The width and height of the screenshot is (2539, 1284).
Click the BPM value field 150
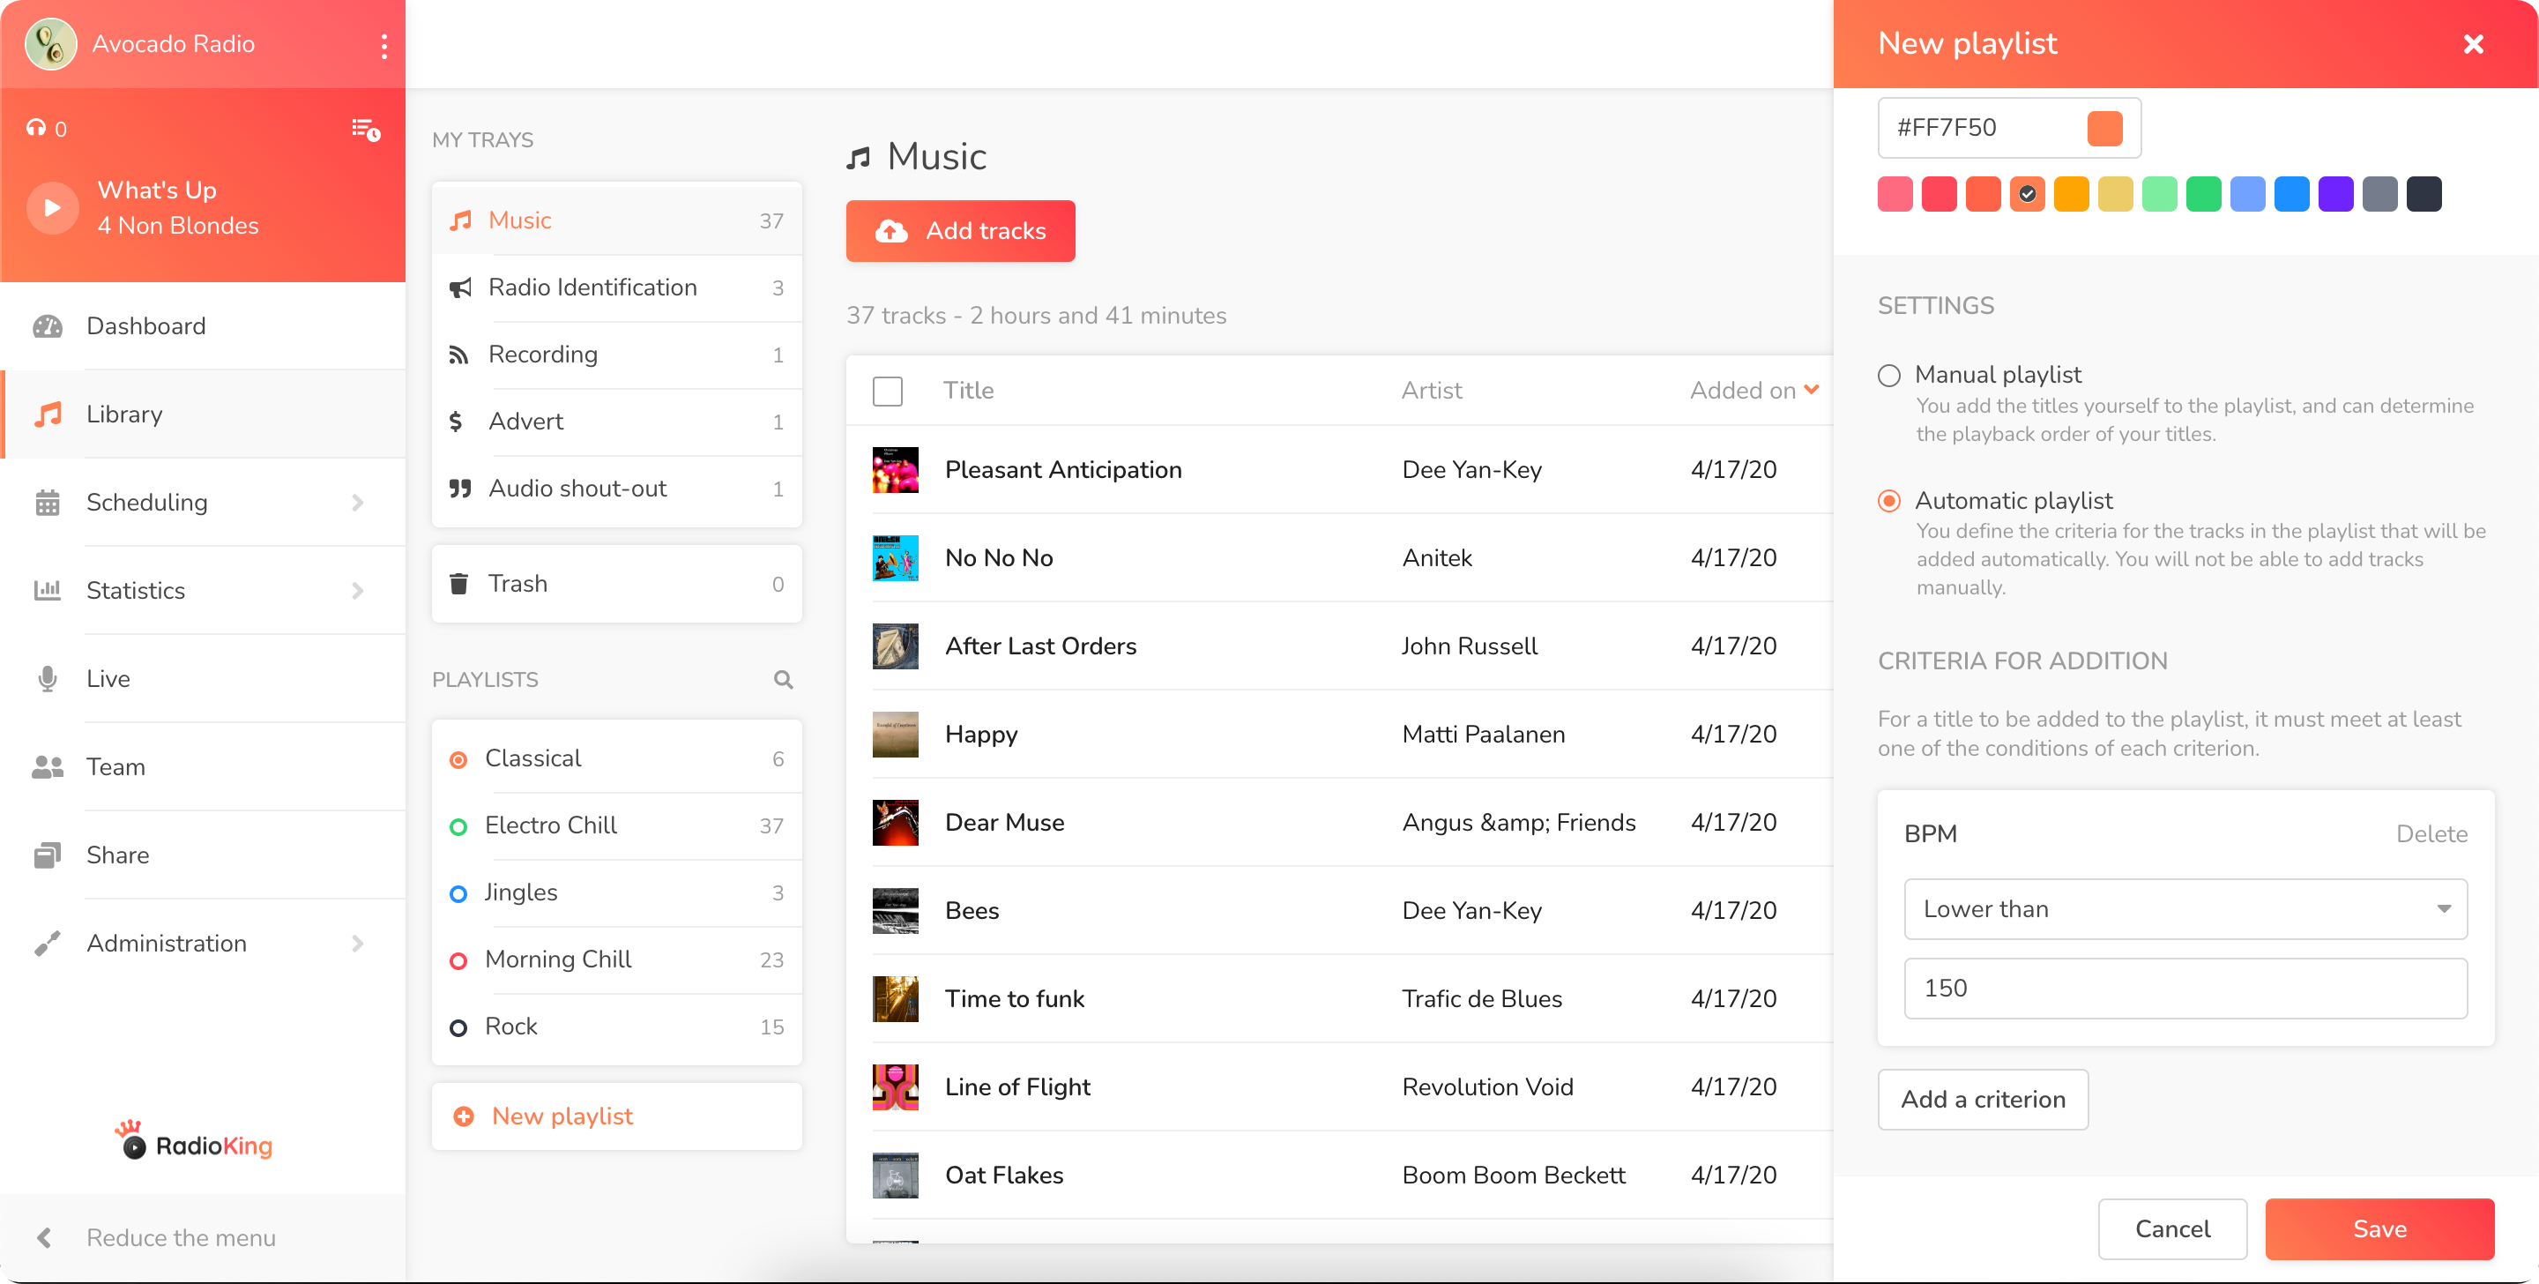click(x=2185, y=989)
